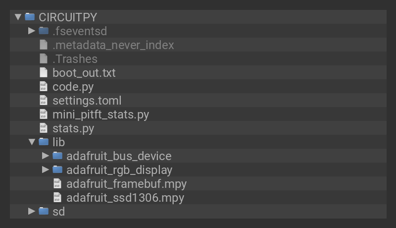The width and height of the screenshot is (396, 228).
Task: Expand the adafruit_bus_device folder arrow
Action: pos(46,156)
